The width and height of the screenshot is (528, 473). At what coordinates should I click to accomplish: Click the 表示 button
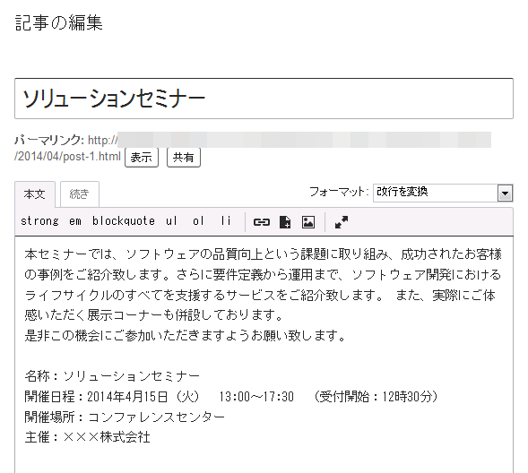142,157
